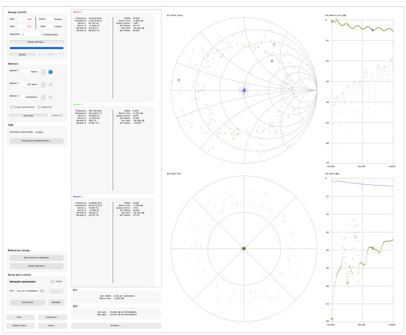Viewport: 406px width, 335px height.
Task: Select red marker triangle in S11 Return Loss chart
Action: tap(332, 21)
